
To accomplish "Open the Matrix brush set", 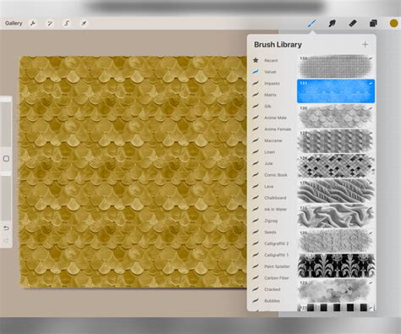I will click(x=270, y=95).
